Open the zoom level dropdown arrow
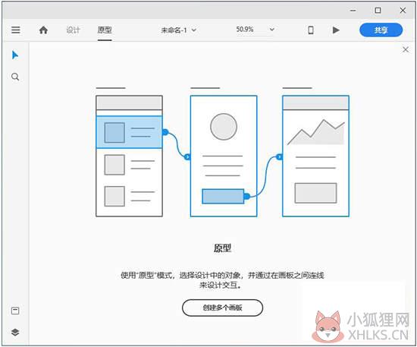This screenshot has width=417, height=347. pos(271,30)
